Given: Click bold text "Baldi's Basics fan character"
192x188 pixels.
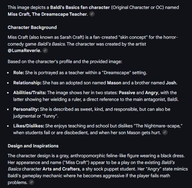Looking at the screenshot, I should (80, 7).
